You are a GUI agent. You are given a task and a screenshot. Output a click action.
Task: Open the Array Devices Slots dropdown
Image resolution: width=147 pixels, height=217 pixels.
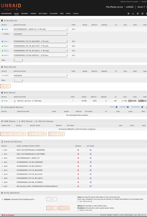coord(18,60)
